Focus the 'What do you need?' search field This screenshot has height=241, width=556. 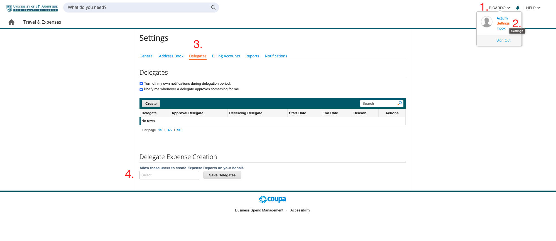[138, 8]
